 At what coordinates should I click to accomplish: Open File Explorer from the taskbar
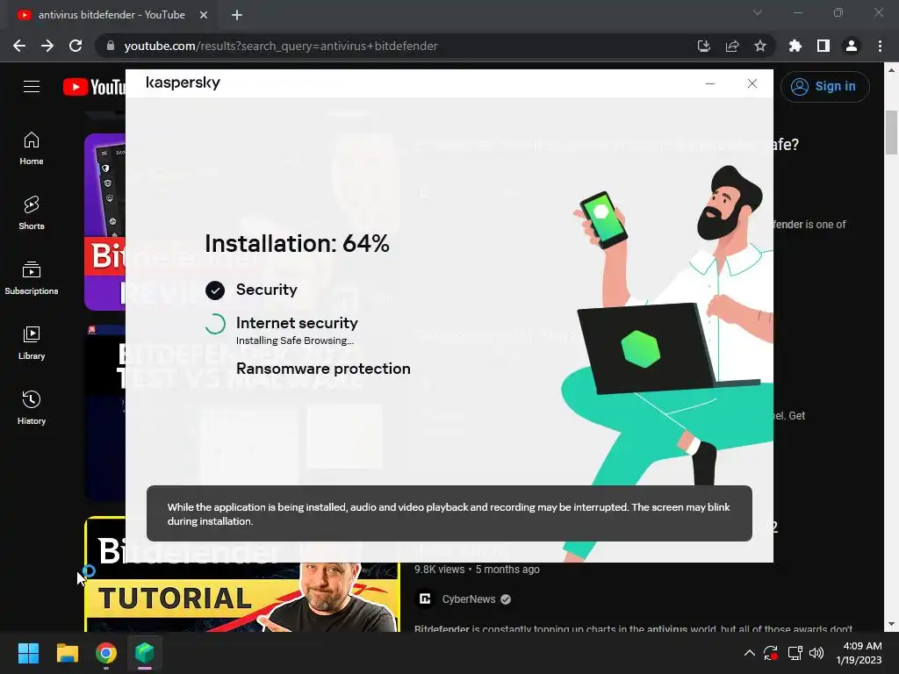[x=67, y=653]
